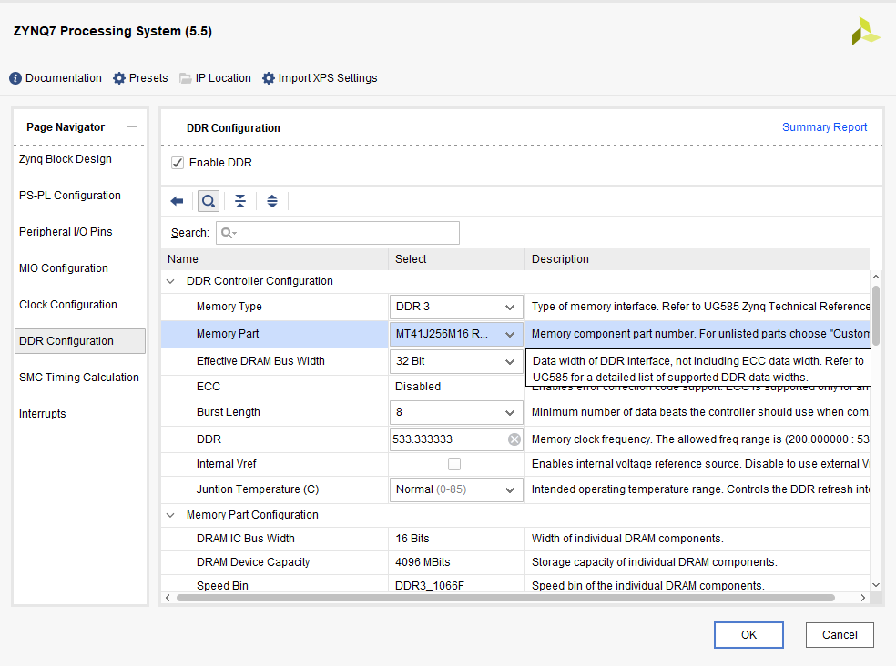Screen dimensions: 896x666
Task: Click the Collapse All toolbar icon
Action: pyautogui.click(x=240, y=201)
